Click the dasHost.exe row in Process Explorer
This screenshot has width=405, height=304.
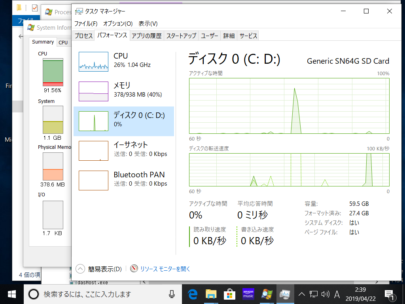93,282
